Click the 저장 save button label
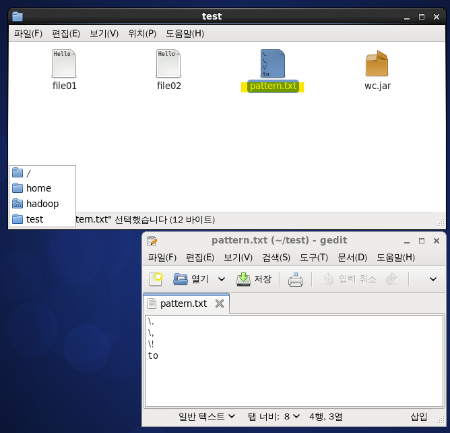Screen dimensions: 450x433 (263, 279)
